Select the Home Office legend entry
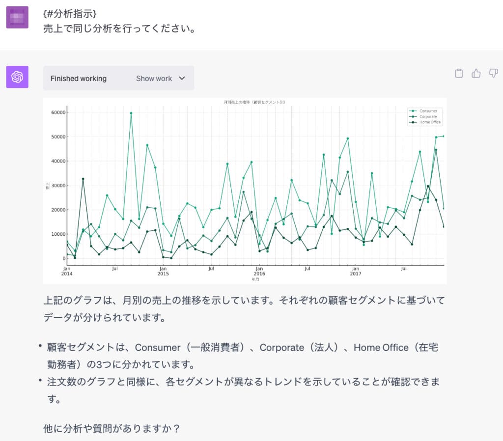 [430, 122]
